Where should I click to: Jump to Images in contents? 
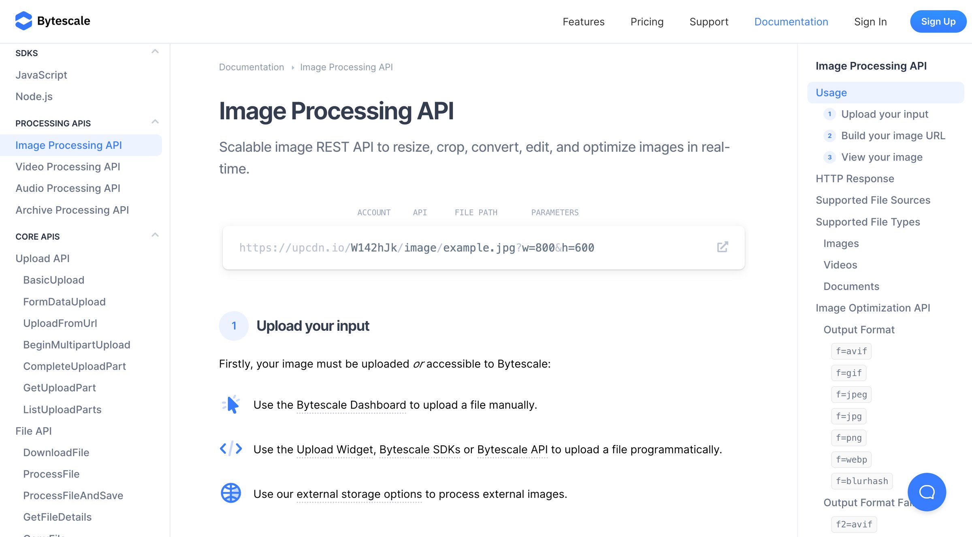[x=841, y=243]
